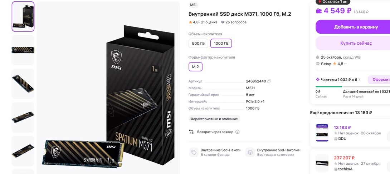390x174 pixels.
Task: Select the 1000 ГБ storage option
Action: pos(221,44)
